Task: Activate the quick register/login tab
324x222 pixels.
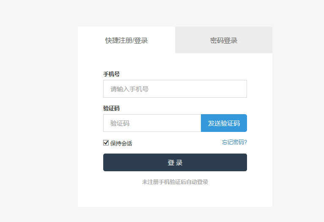Action: 126,41
